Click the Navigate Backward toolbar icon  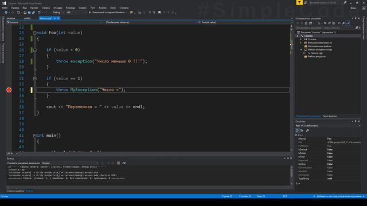(x=6, y=13)
